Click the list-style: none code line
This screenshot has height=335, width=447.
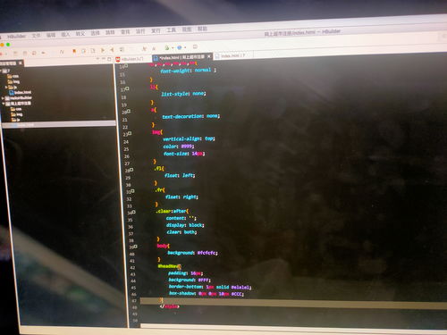pos(183,94)
